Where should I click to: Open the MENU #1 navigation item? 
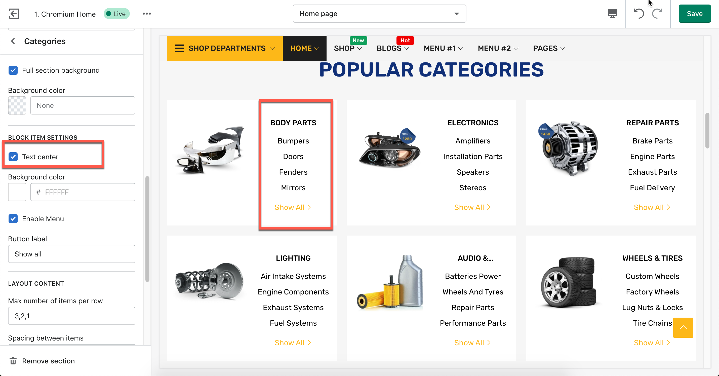(x=443, y=48)
